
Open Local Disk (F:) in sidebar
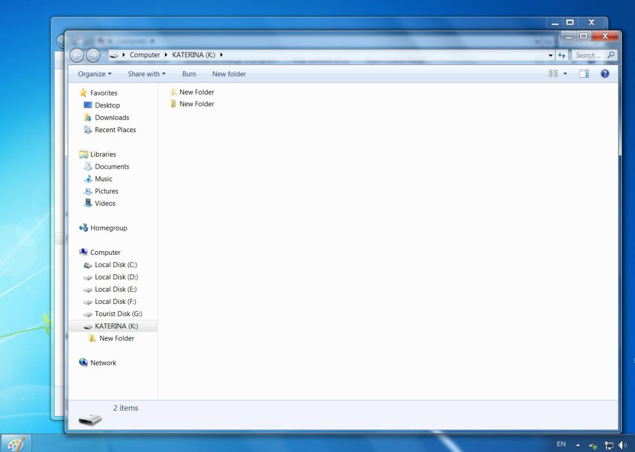click(x=110, y=301)
